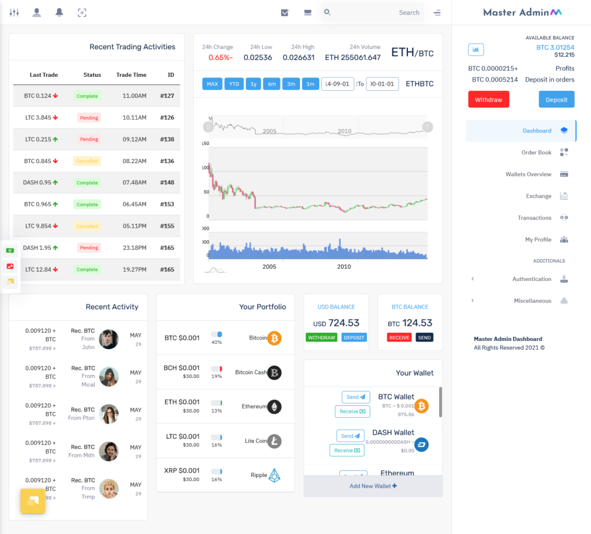Click the Exchange icon in the sidebar
The height and width of the screenshot is (534, 591).
pyautogui.click(x=563, y=196)
